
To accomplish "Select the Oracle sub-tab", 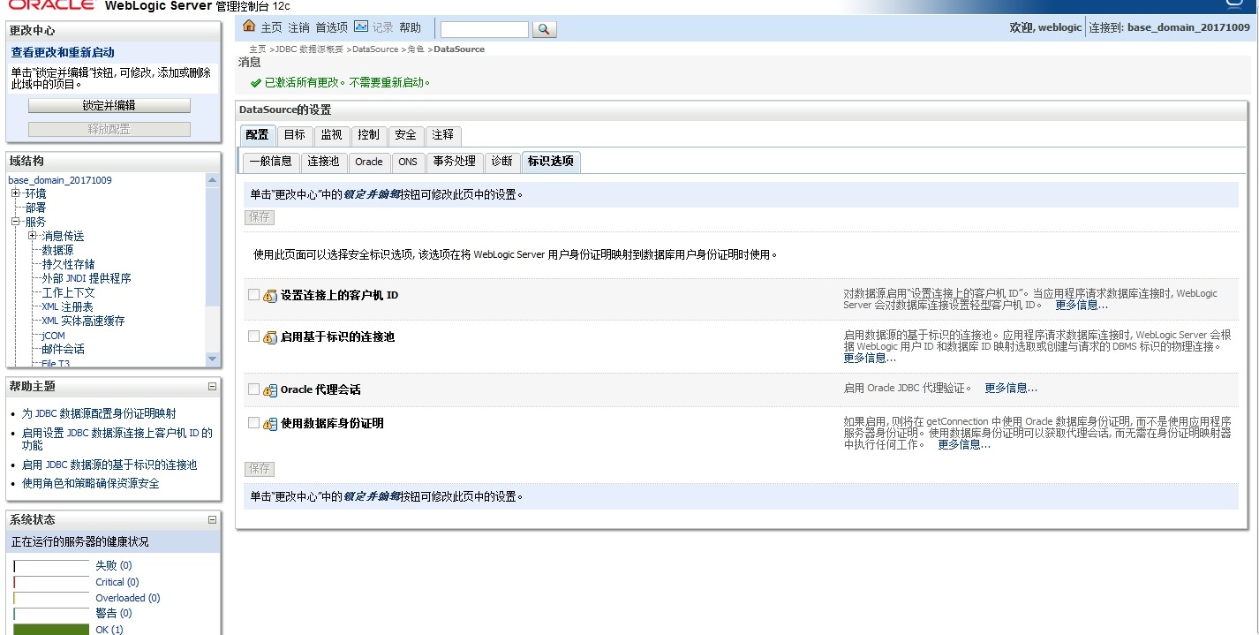I will pyautogui.click(x=369, y=161).
